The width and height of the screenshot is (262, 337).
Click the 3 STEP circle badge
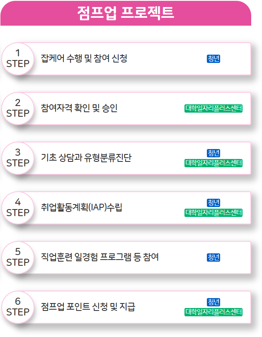point(18,158)
